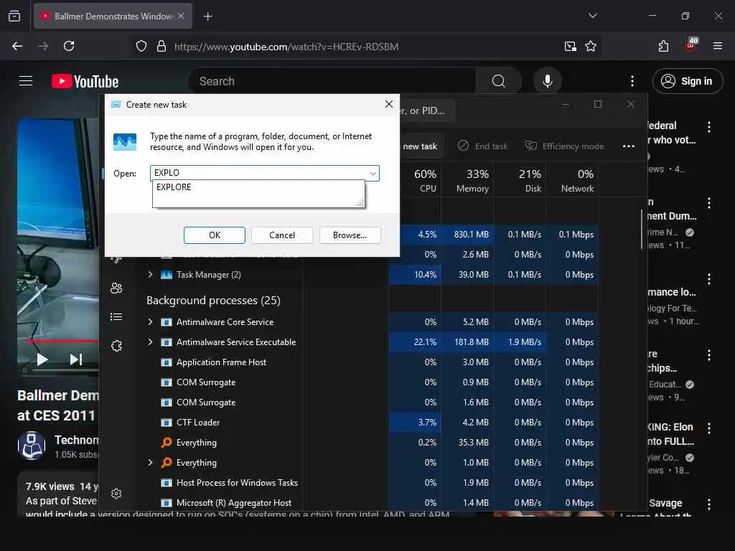Click the red extension icon with badge 40
Viewport: 735px width, 551px height.
(691, 44)
